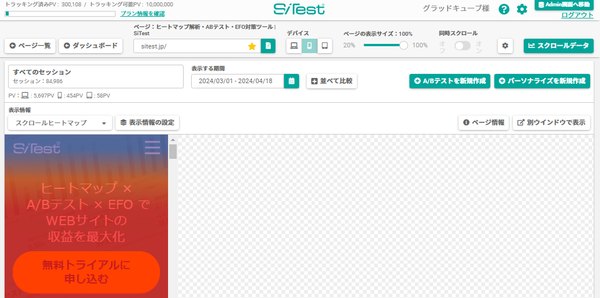
Task: Favorite page with the yellow star icon
Action: (252, 46)
